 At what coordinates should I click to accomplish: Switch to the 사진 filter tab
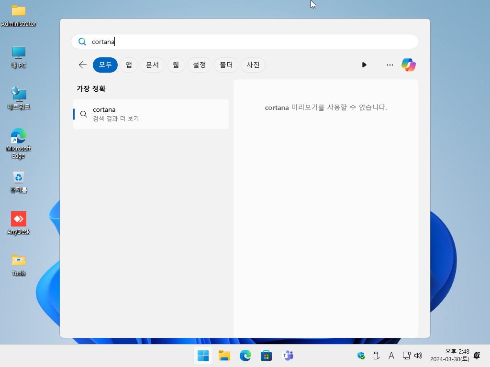pyautogui.click(x=253, y=65)
